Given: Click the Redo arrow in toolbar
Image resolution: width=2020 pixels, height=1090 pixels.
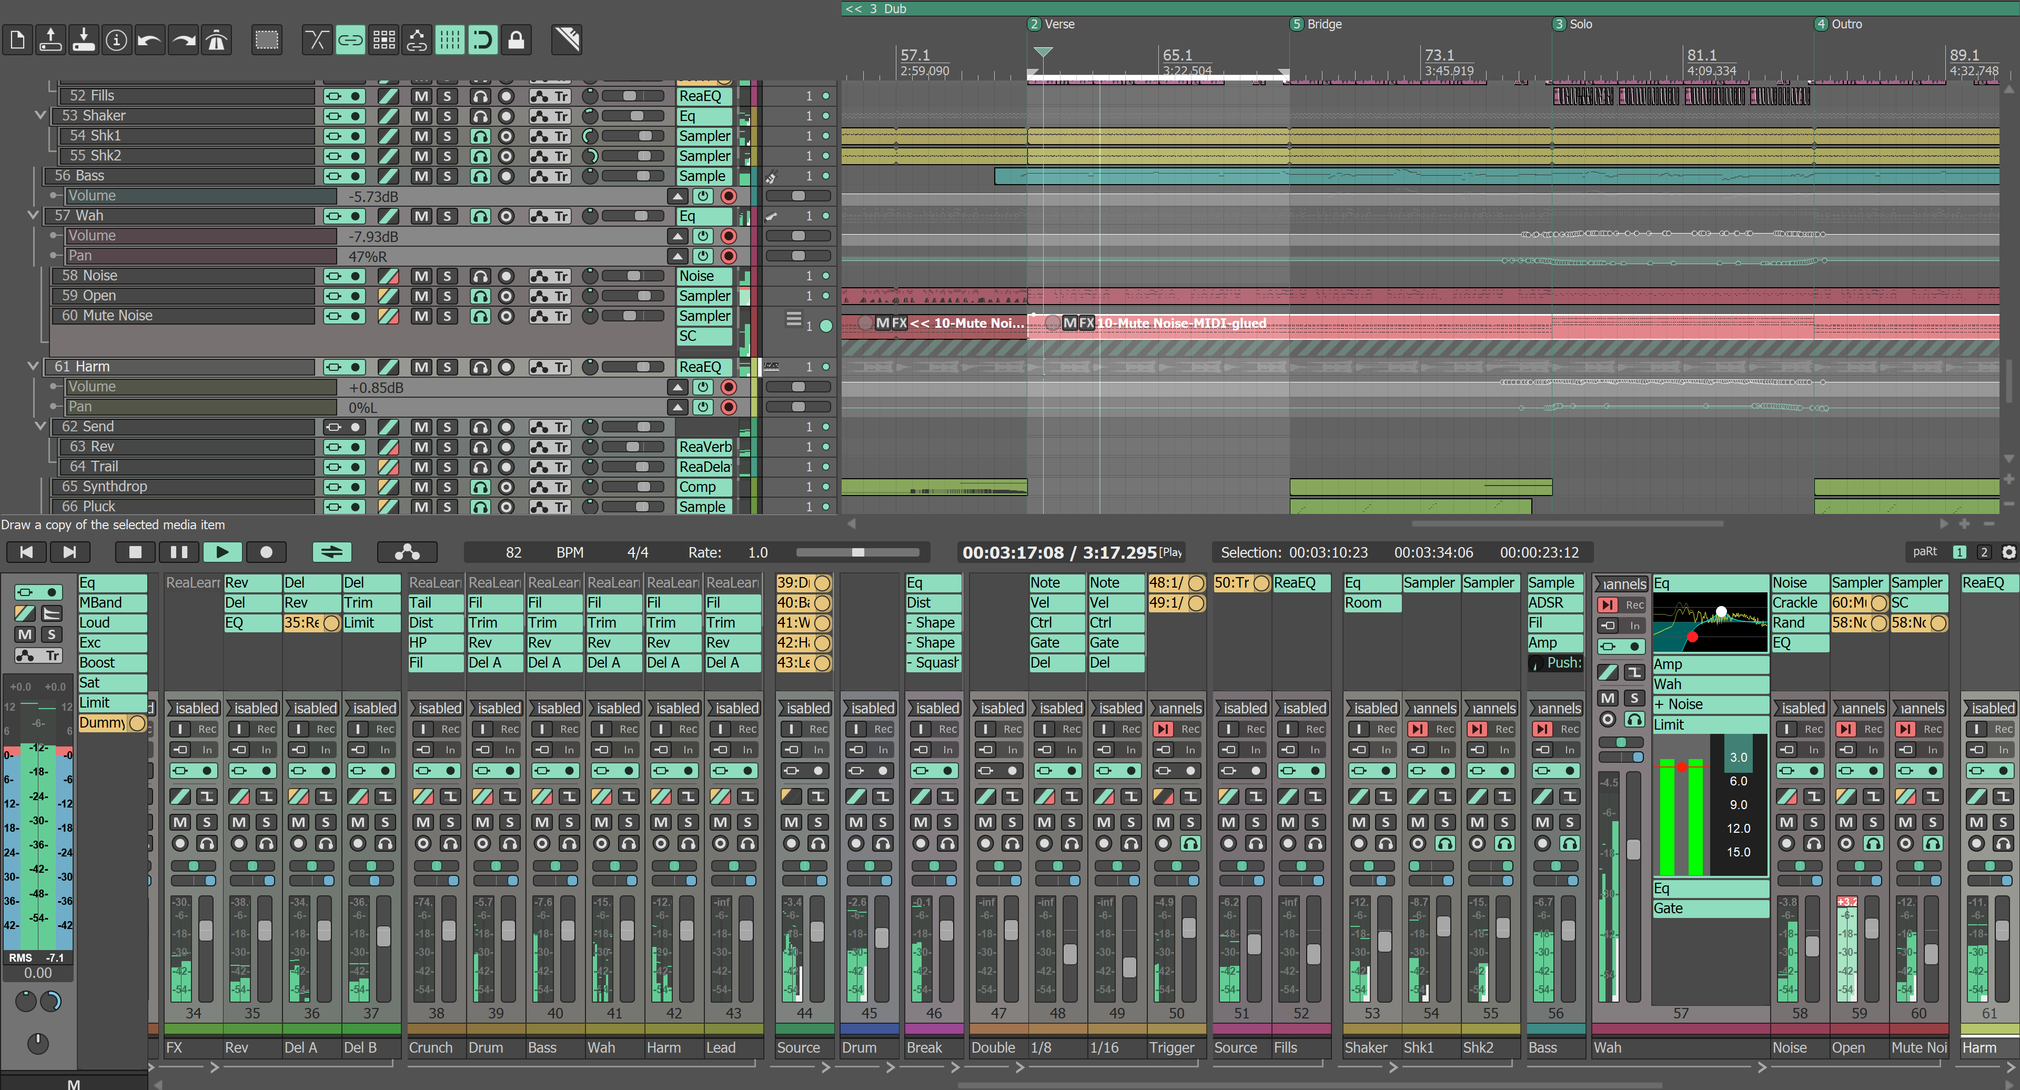Looking at the screenshot, I should tap(183, 39).
